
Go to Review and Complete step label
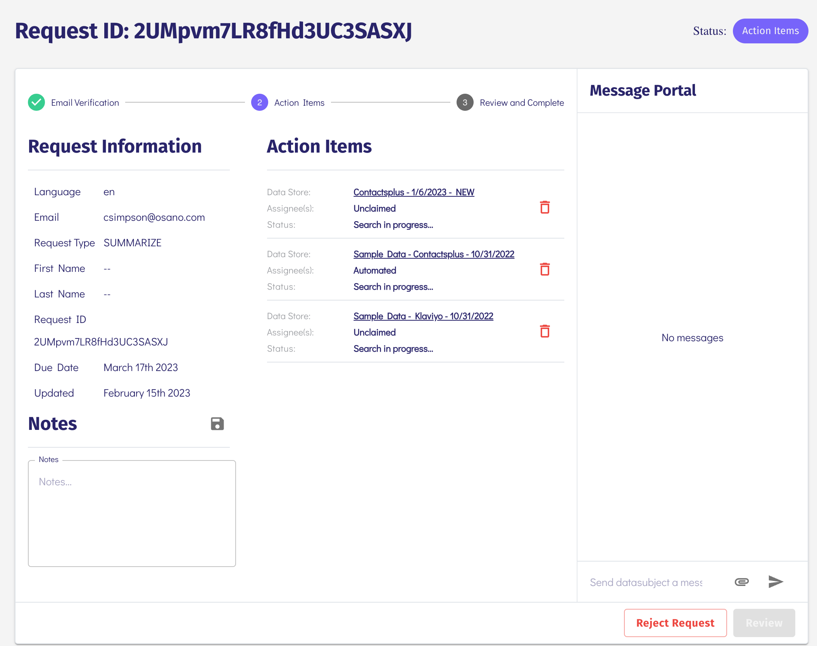522,103
